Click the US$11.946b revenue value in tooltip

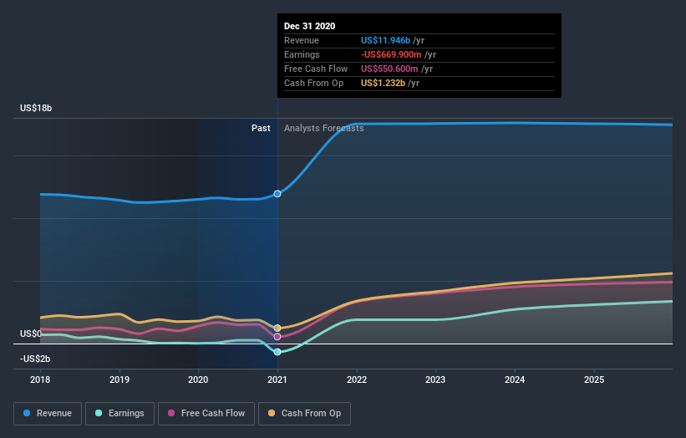click(385, 41)
